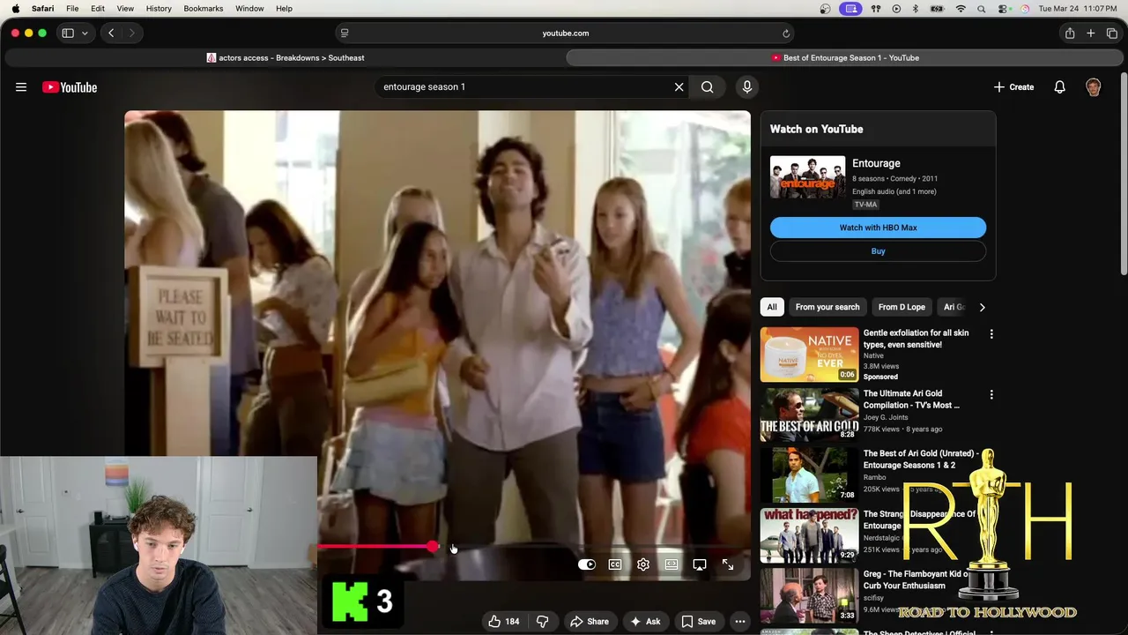Seek on the red video progress bar
Viewport: 1128px width, 635px height.
pos(376,547)
